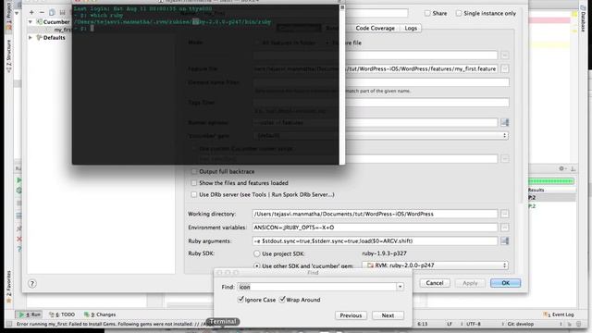Open Changes tool window tab

100,314
